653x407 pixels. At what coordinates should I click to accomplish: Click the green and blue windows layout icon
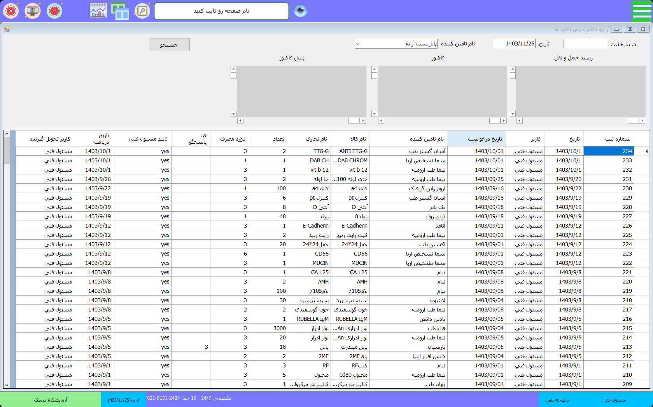pos(120,11)
